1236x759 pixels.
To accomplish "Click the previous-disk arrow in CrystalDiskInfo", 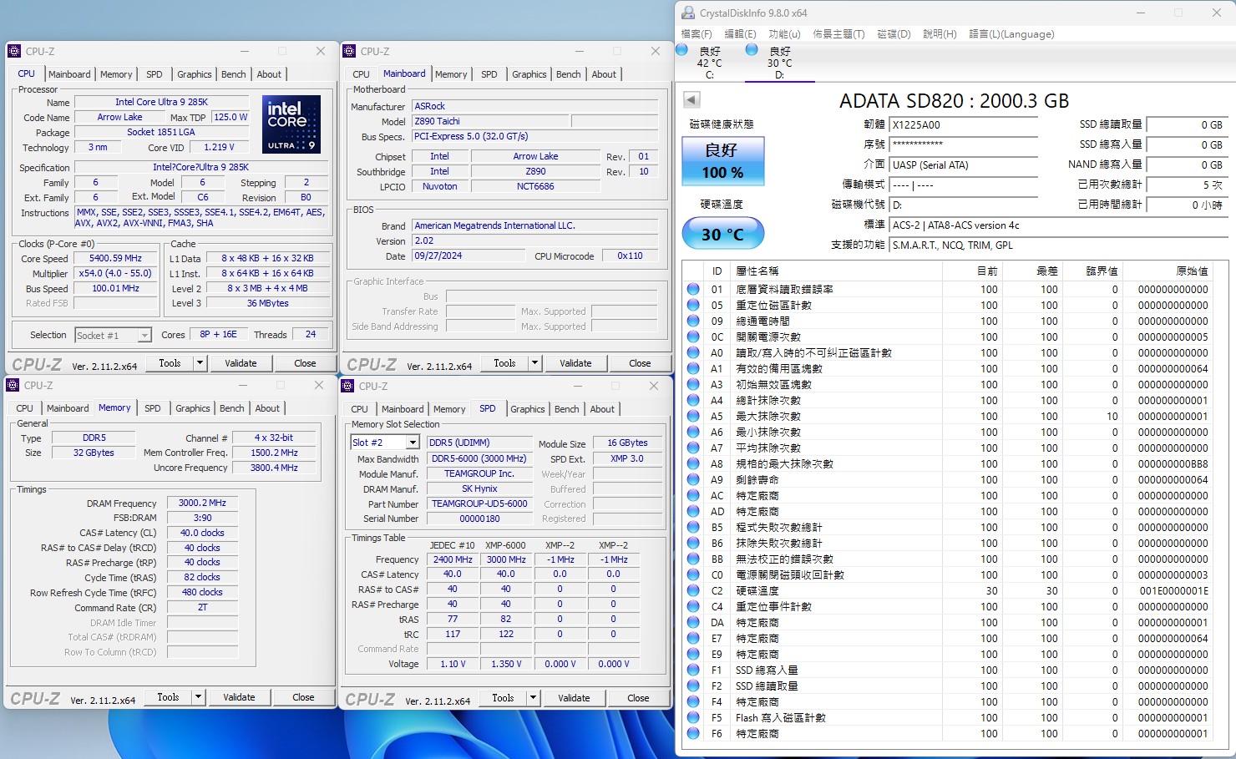I will point(691,99).
